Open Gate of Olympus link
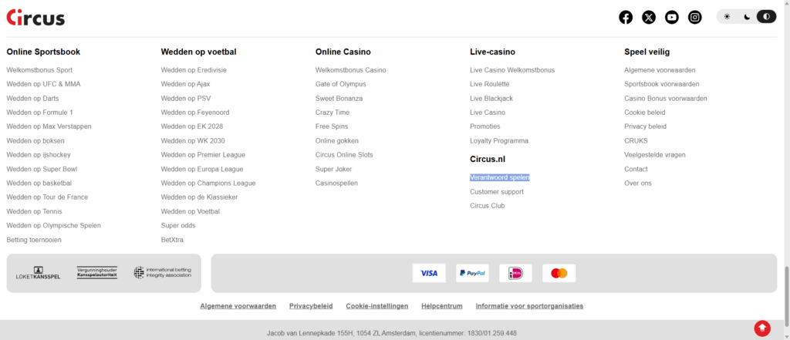 coord(340,84)
